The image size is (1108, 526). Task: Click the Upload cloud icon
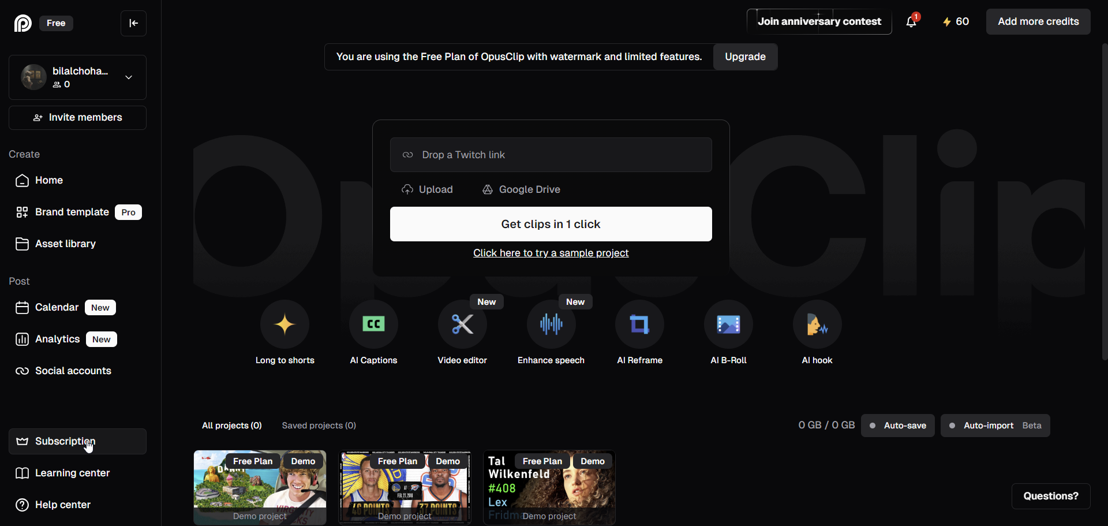(x=407, y=189)
